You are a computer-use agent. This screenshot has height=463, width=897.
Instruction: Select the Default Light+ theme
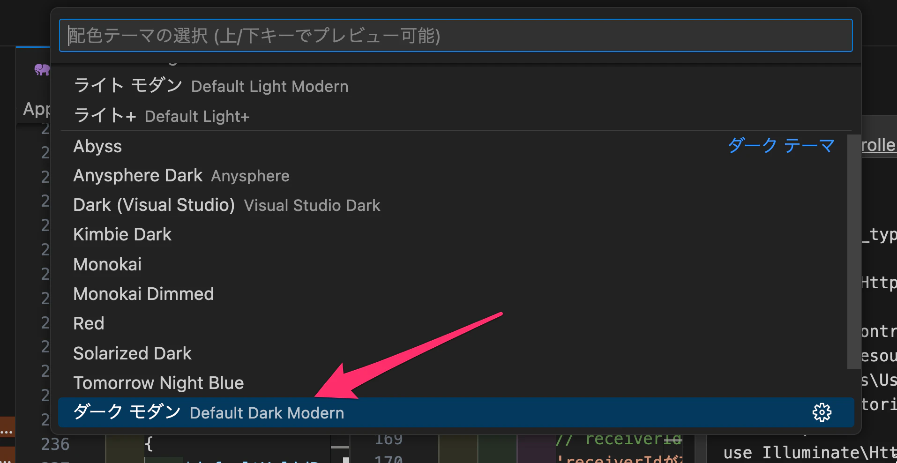[x=456, y=116]
